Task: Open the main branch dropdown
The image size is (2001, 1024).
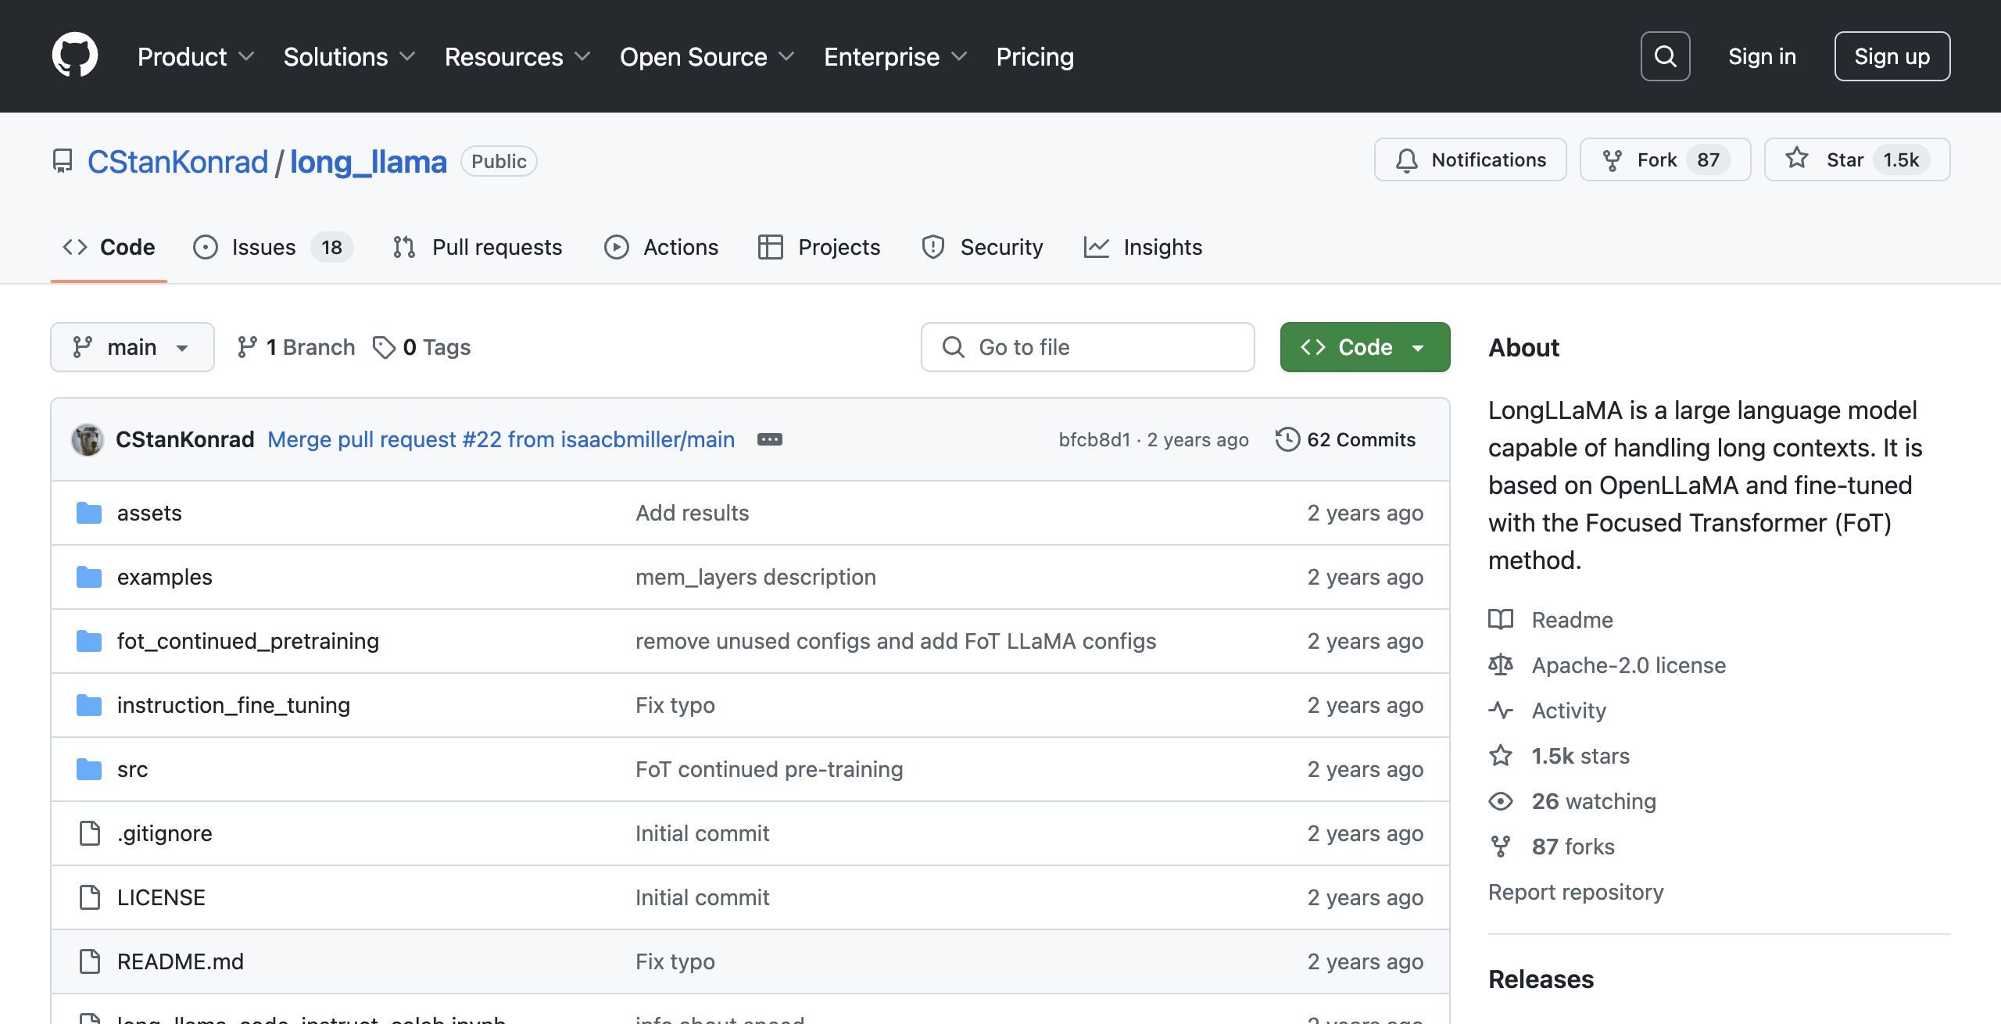Action: click(132, 347)
